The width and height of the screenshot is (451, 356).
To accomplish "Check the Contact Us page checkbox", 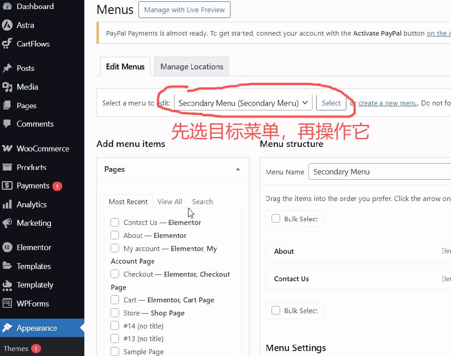I will pos(115,222).
